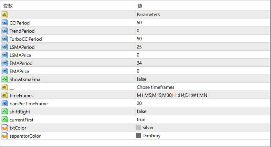This screenshot has width=271, height=147.
Task: Click the integer icon beside barsPerTimeFrame
Action: tap(5, 103)
